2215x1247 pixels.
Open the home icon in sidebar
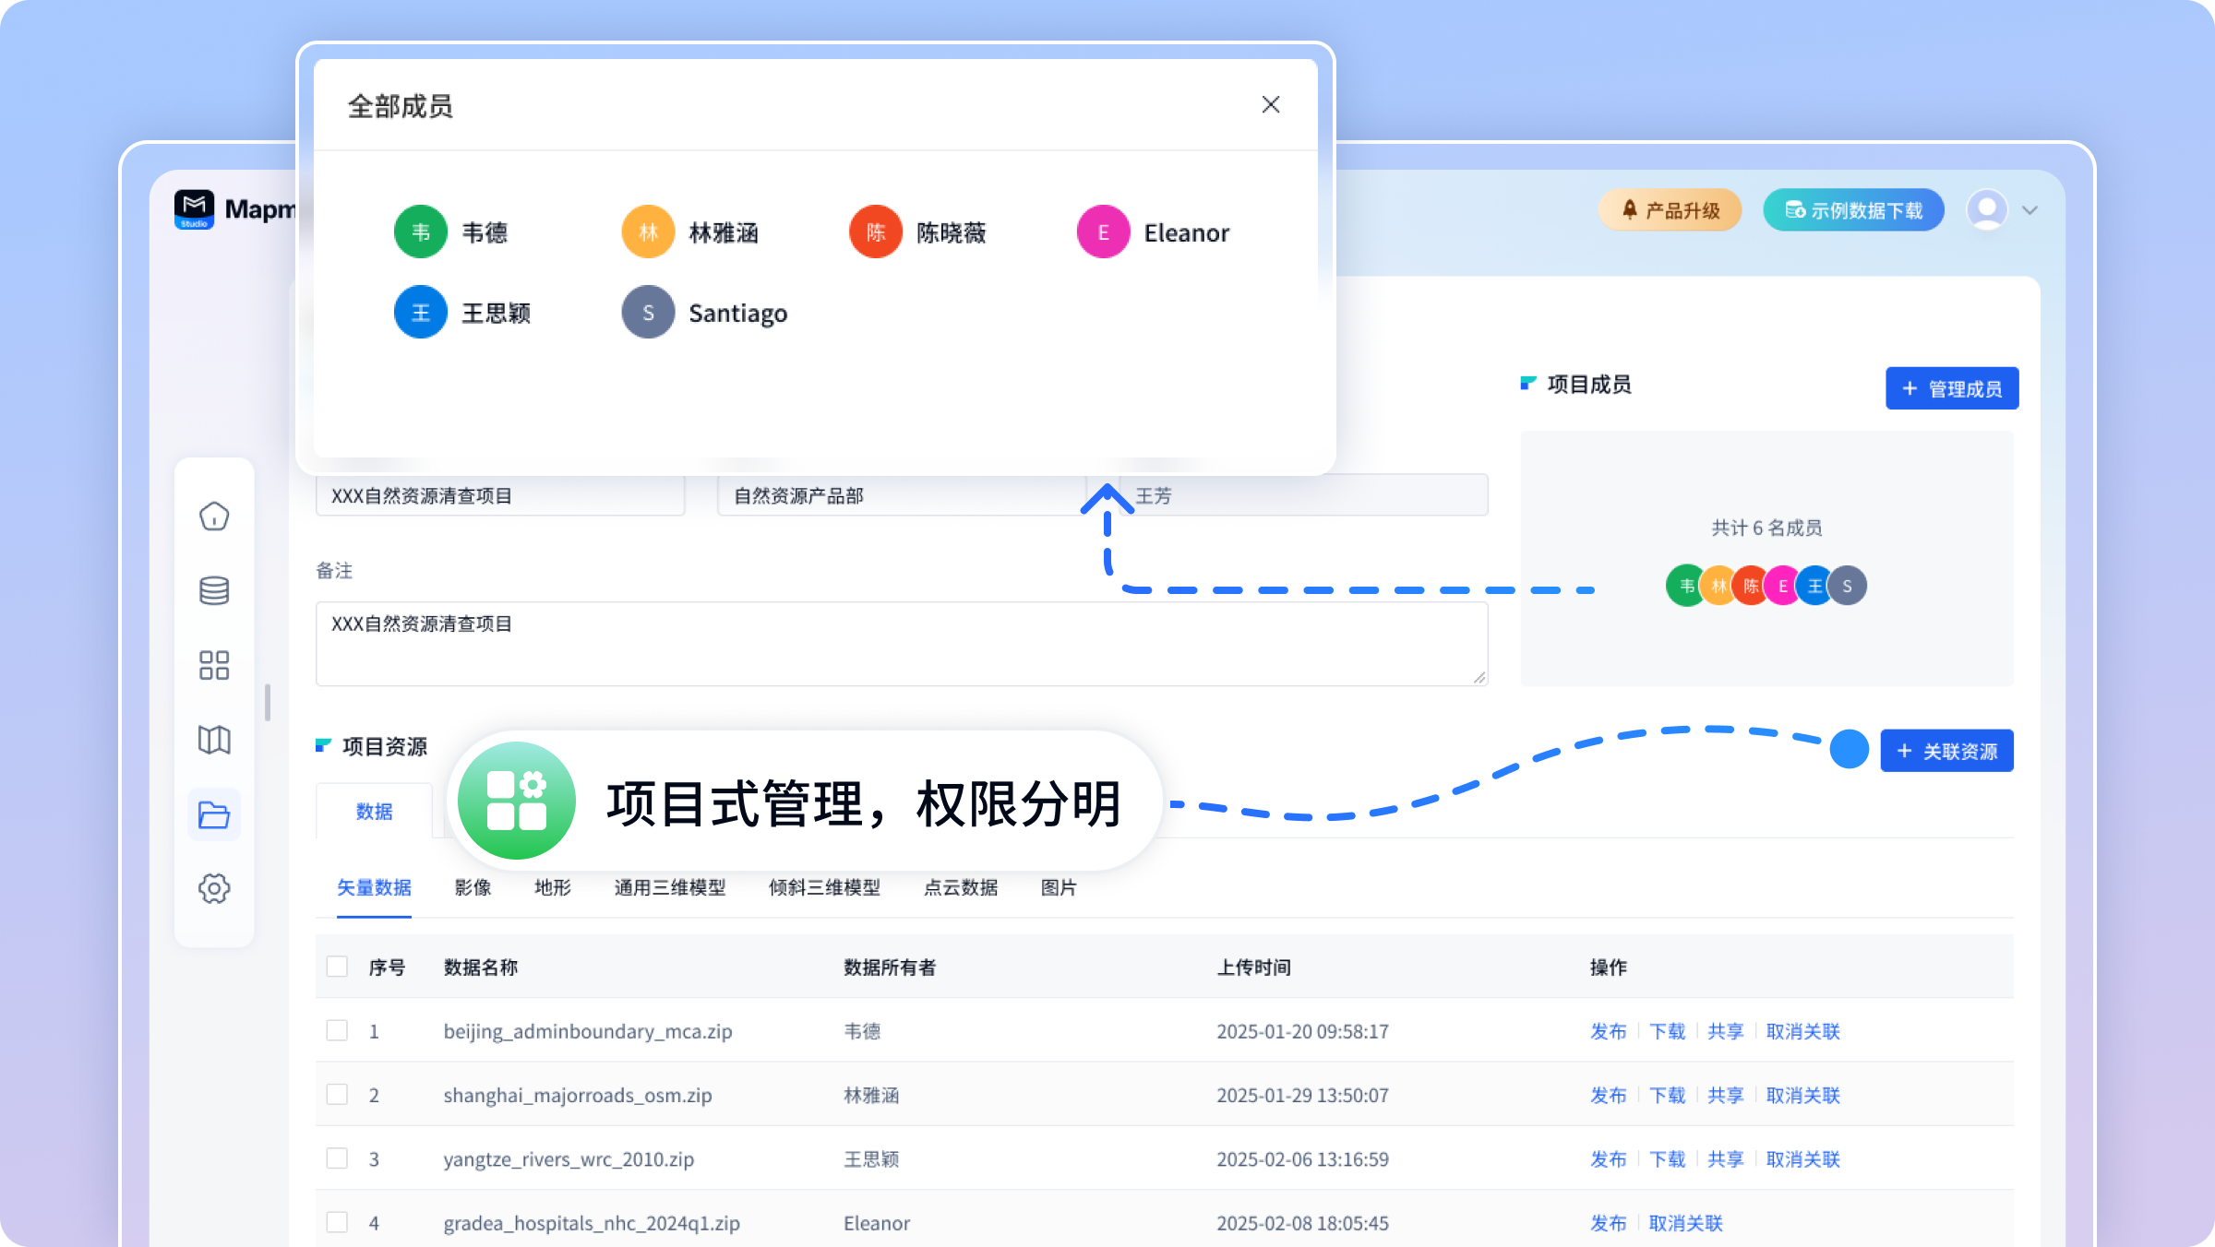coord(214,517)
